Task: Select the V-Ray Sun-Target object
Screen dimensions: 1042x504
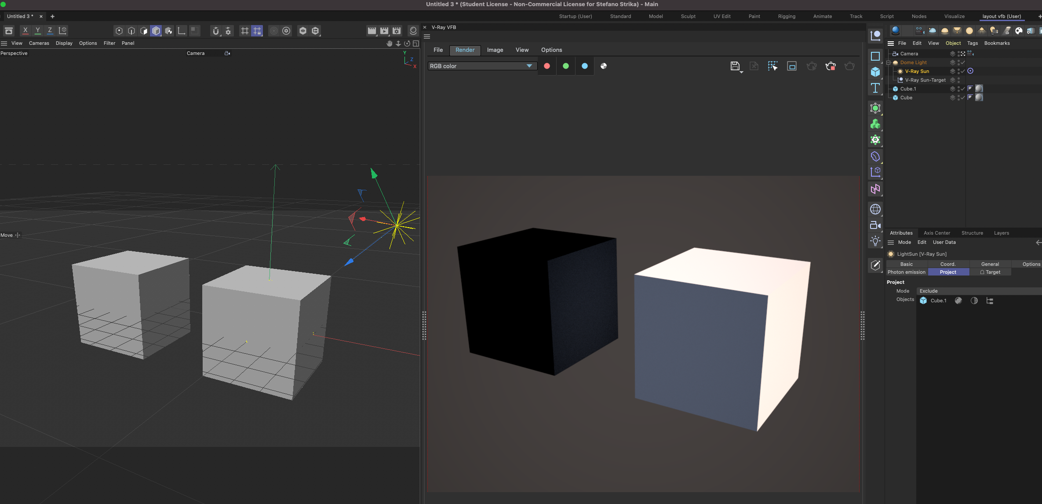Action: pos(925,80)
